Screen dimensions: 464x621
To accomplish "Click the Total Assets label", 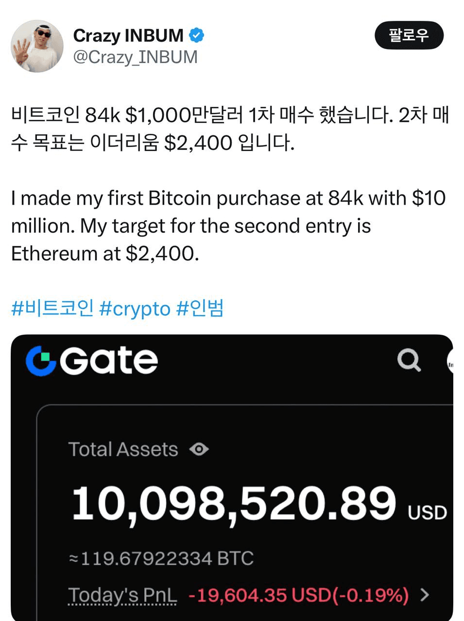I will click(x=123, y=449).
